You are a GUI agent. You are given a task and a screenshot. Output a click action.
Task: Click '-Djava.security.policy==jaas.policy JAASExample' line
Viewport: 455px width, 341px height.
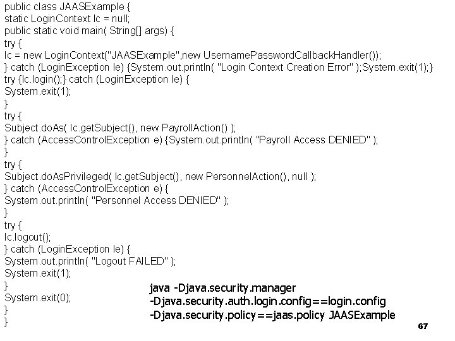coord(272,315)
